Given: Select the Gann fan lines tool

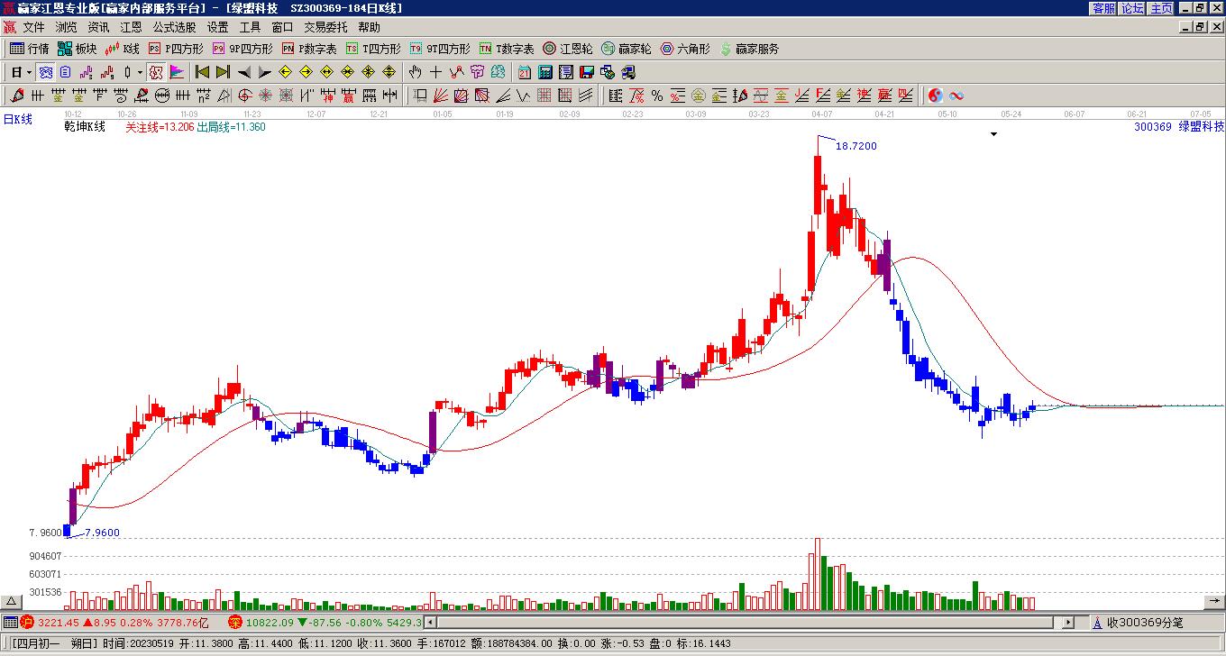Looking at the screenshot, I should [441, 96].
